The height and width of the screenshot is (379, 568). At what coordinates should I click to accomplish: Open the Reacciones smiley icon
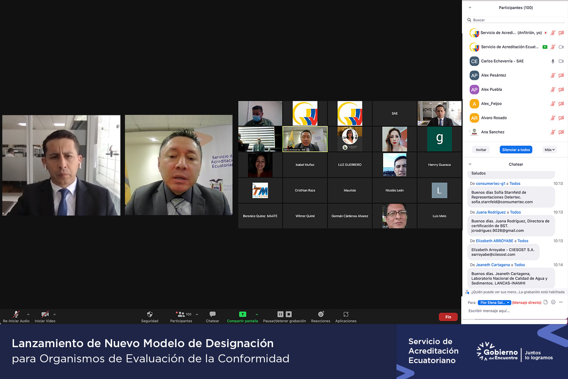click(321, 314)
